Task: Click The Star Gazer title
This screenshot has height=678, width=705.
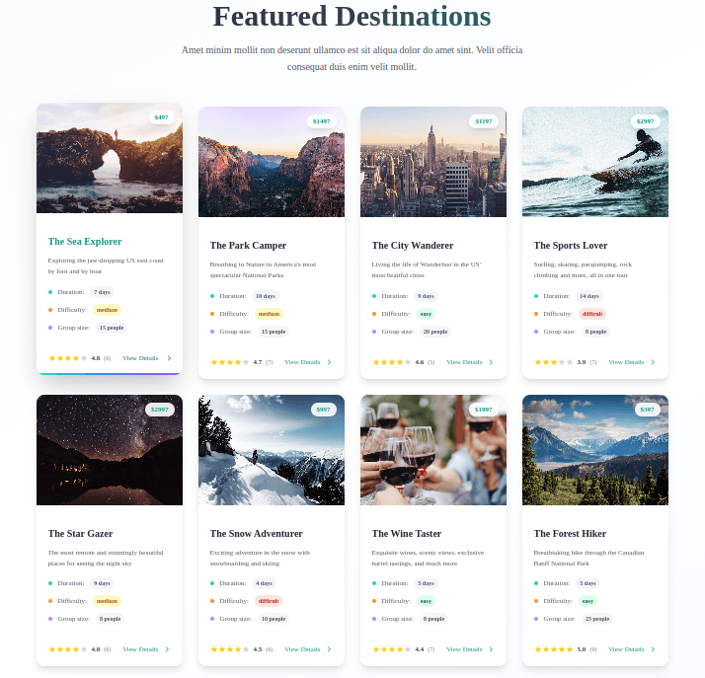Action: pyautogui.click(x=81, y=533)
